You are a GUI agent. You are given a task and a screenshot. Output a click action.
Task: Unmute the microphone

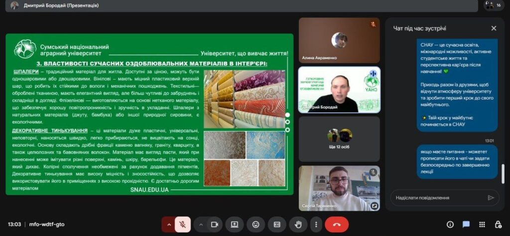183,225
